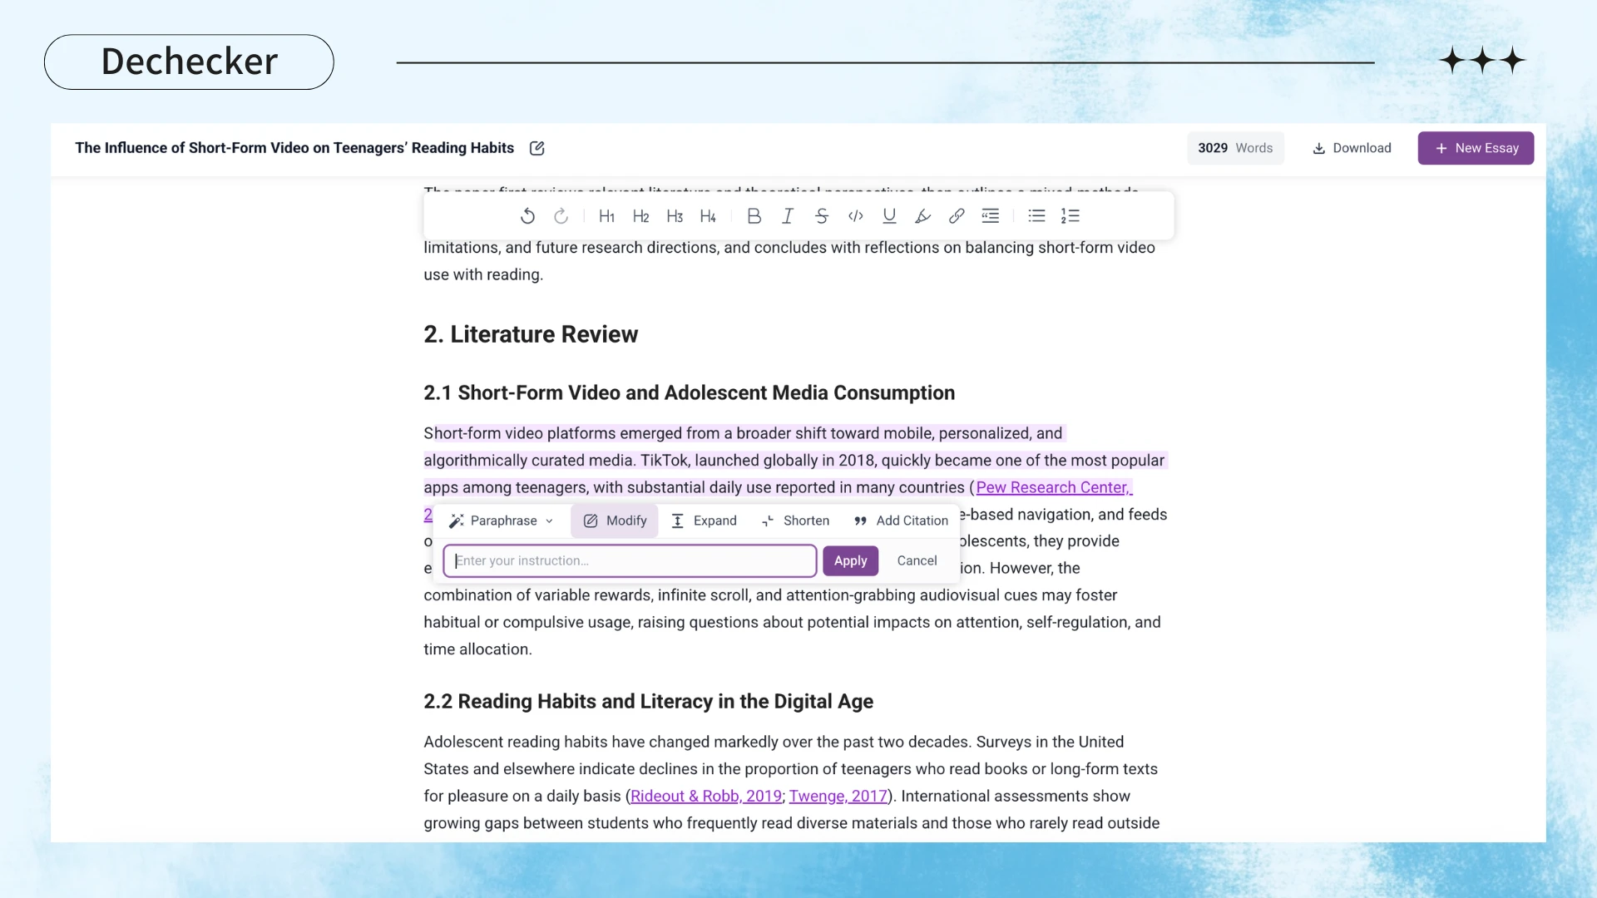Click the undo icon in toolbar
The height and width of the screenshot is (898, 1597).
(x=527, y=216)
